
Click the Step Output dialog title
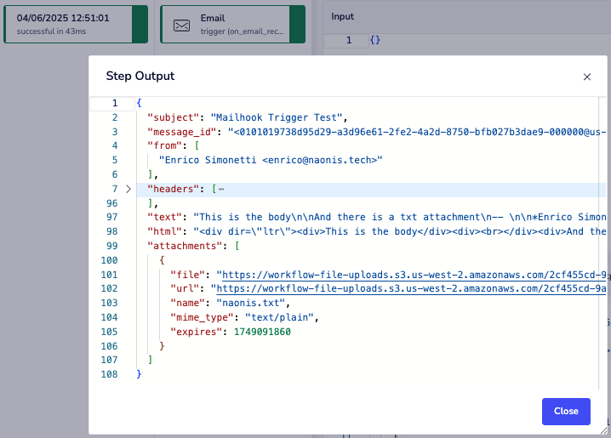pyautogui.click(x=140, y=76)
